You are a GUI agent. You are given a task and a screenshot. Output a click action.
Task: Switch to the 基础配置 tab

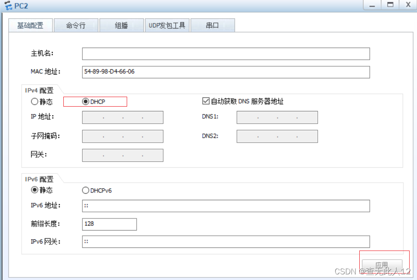30,26
